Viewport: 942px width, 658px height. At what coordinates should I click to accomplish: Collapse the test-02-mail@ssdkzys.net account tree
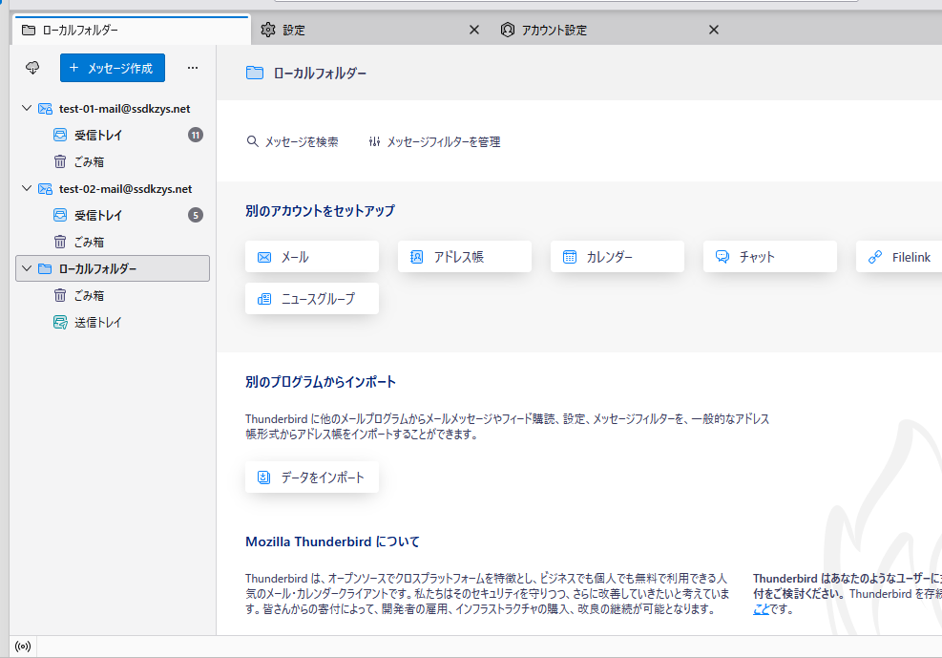pos(27,189)
